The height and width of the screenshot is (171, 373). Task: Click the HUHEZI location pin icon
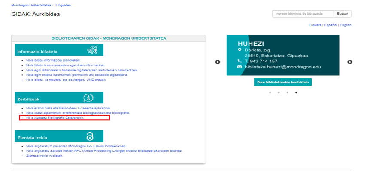pyautogui.click(x=240, y=50)
